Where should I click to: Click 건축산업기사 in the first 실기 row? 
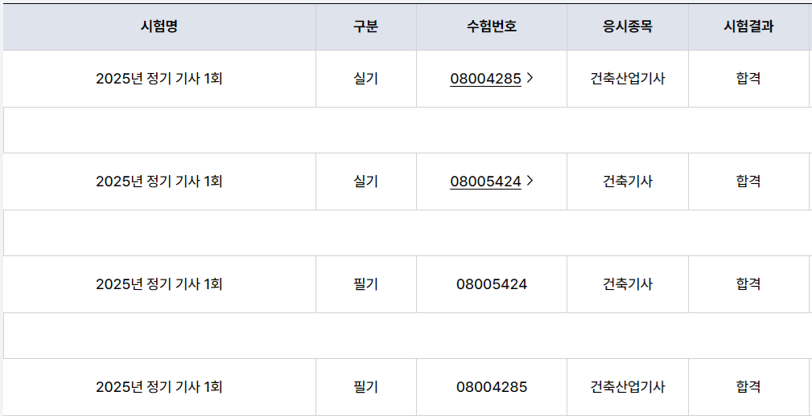[x=628, y=79]
